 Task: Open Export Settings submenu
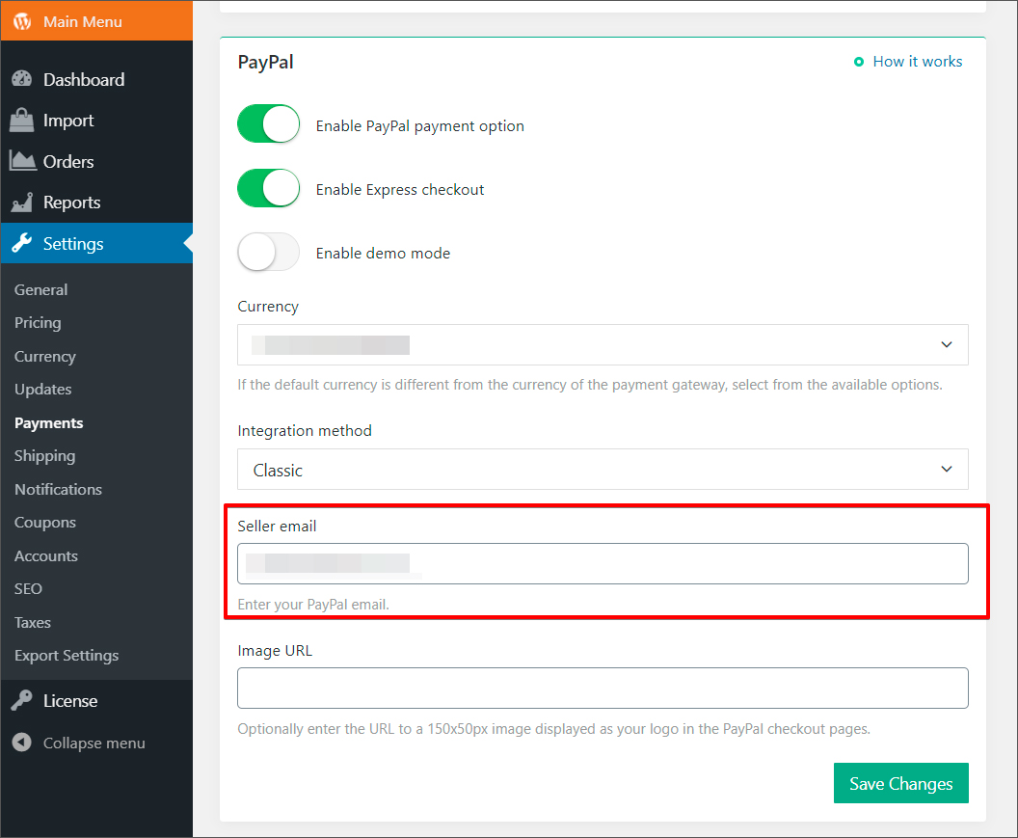pyautogui.click(x=67, y=656)
